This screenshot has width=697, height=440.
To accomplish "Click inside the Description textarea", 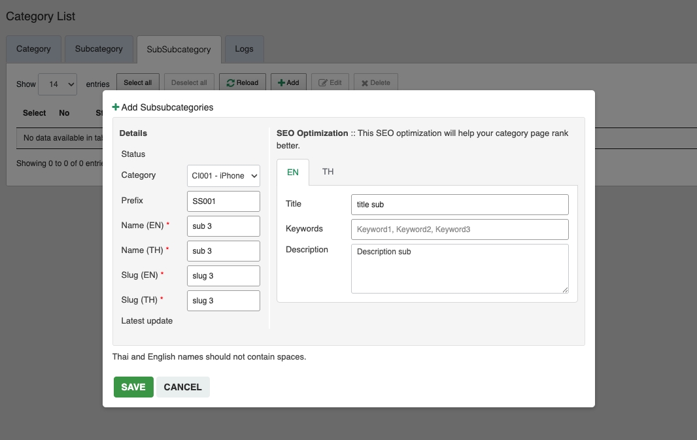I will pos(460,268).
